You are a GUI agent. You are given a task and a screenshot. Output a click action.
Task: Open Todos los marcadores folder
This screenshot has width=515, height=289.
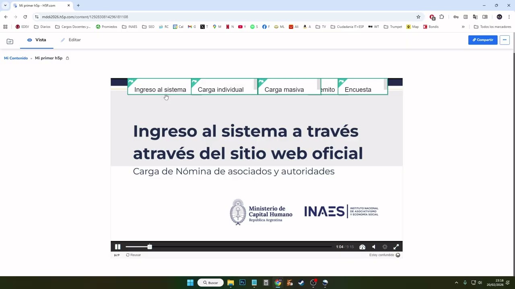492,27
